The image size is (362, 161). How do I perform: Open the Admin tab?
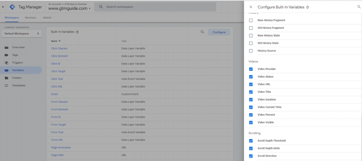47,18
